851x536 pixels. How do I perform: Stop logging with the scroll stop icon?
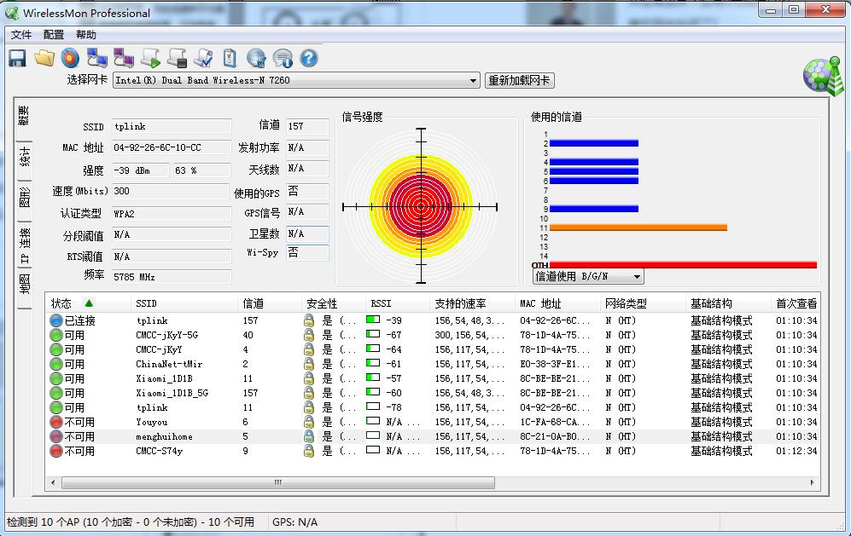pyautogui.click(x=176, y=57)
